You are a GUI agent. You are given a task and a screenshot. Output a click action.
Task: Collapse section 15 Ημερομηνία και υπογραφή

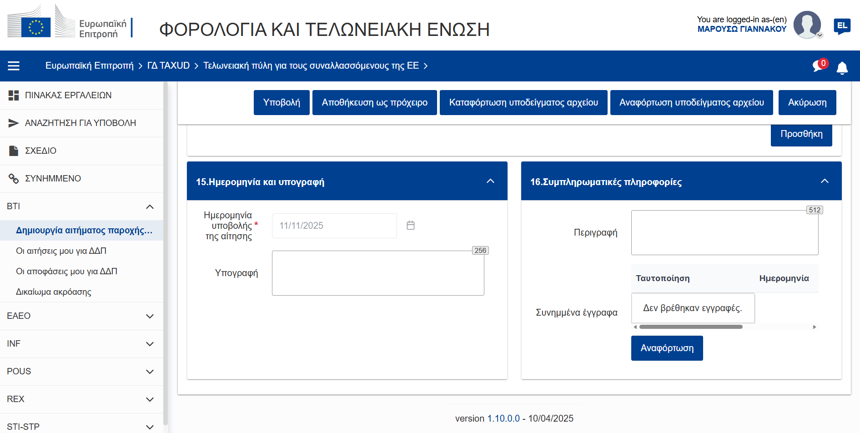490,181
